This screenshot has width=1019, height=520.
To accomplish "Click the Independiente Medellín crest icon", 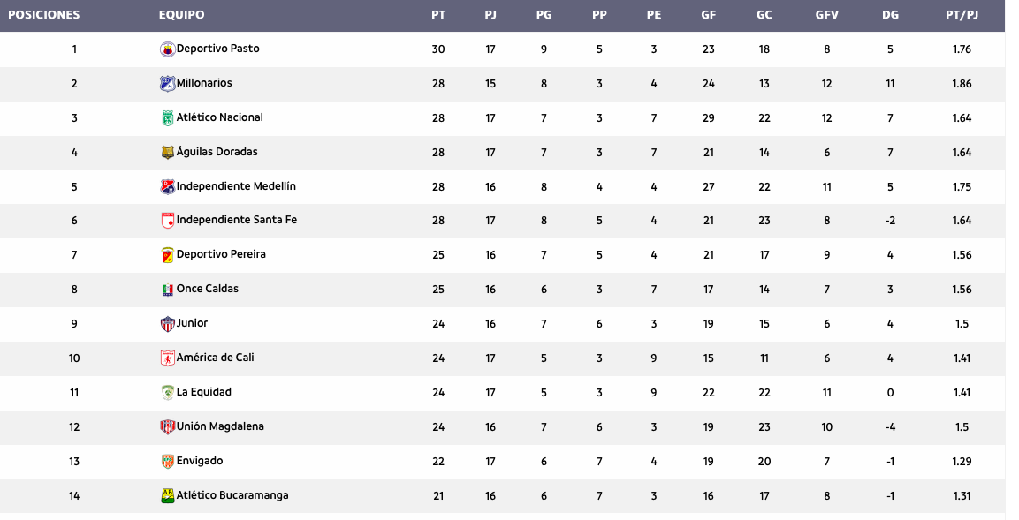I will (167, 187).
